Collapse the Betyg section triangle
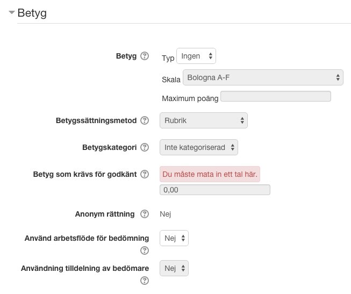 pyautogui.click(x=12, y=12)
